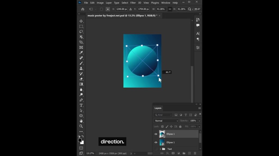Click the foreground color swatch
279x156 pixels.
(x=80, y=140)
